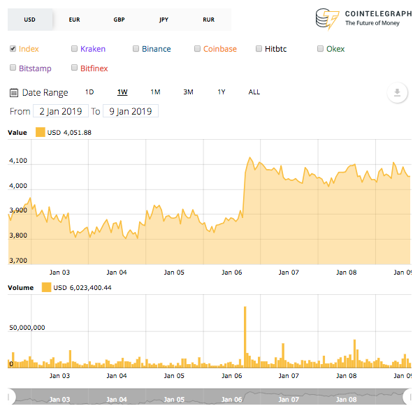This screenshot has width=420, height=413.
Task: Show ALL date range
Action: tap(254, 92)
